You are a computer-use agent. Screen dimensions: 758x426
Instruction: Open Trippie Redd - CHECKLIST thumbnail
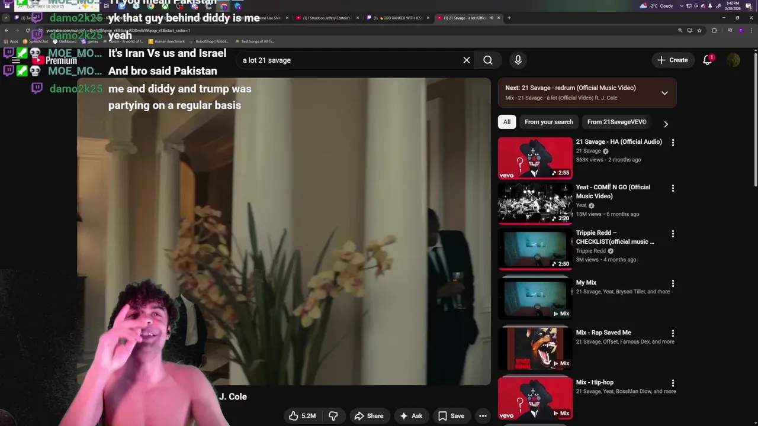click(x=535, y=249)
